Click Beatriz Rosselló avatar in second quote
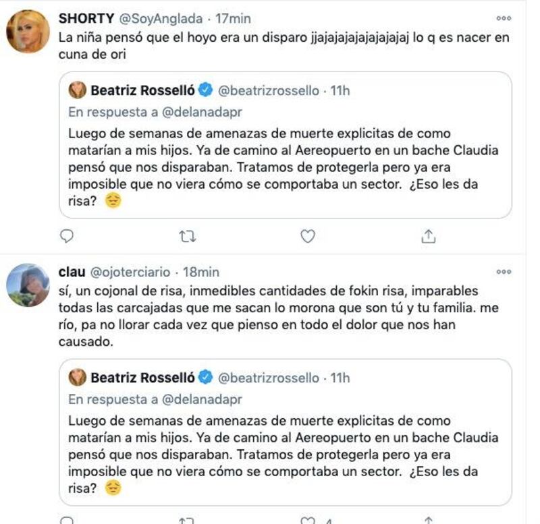 coord(77,378)
